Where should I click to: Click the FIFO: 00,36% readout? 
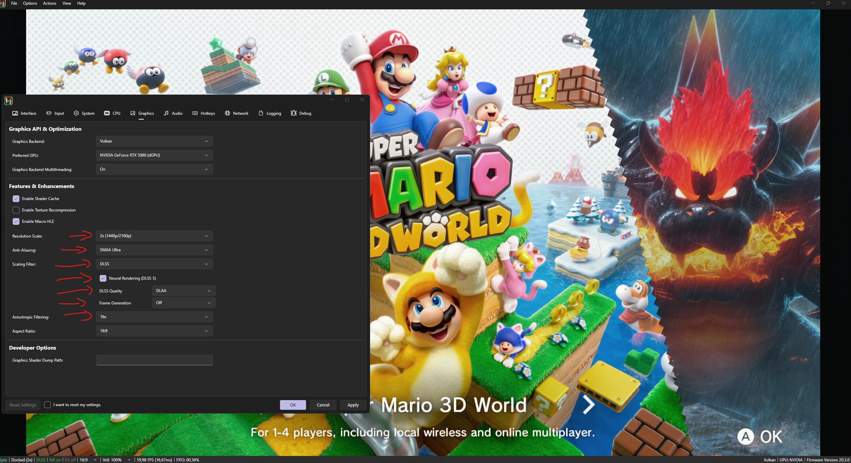(188, 460)
